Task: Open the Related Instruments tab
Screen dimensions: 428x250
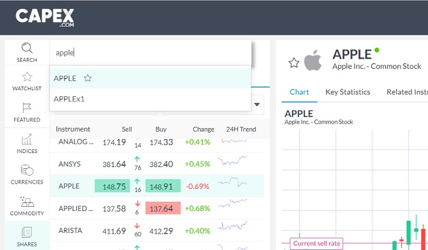Action: point(407,92)
